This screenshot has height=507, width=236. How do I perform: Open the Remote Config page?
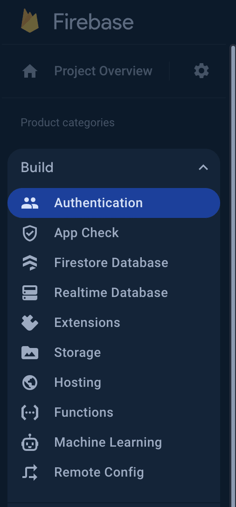coord(99,472)
